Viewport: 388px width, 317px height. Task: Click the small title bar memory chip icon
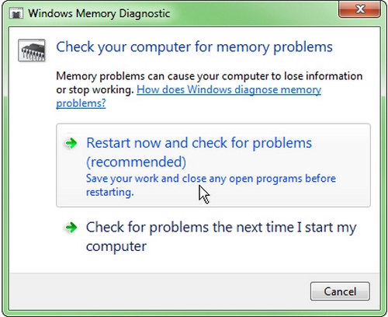(x=16, y=13)
